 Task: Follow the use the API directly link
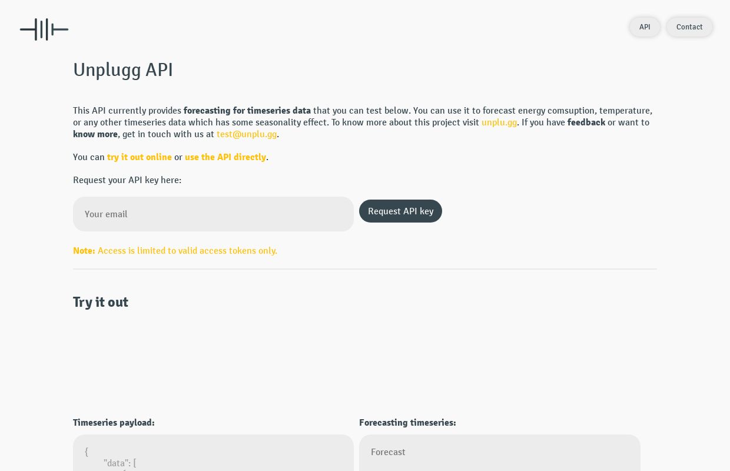[x=225, y=157]
